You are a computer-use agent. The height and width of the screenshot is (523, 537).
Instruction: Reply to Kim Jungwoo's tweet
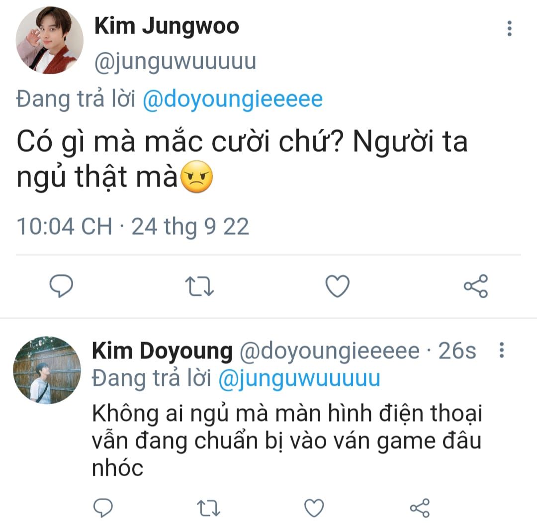point(62,286)
